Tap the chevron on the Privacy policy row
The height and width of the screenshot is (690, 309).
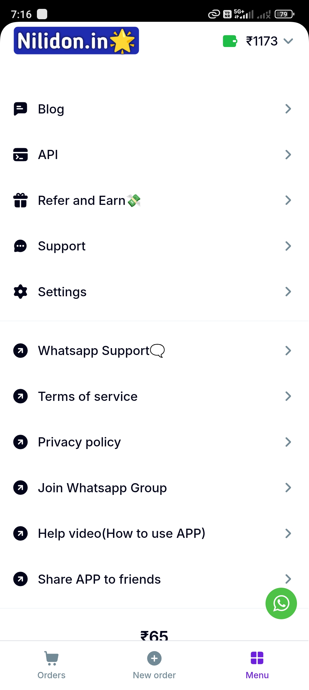point(288,442)
